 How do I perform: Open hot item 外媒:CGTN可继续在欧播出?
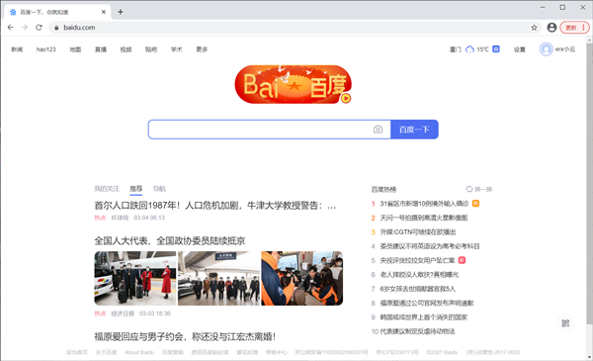[x=418, y=232]
